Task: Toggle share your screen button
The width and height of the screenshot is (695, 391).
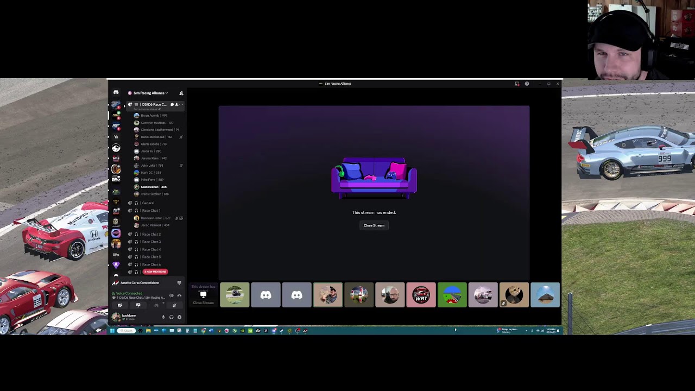Action: point(138,305)
